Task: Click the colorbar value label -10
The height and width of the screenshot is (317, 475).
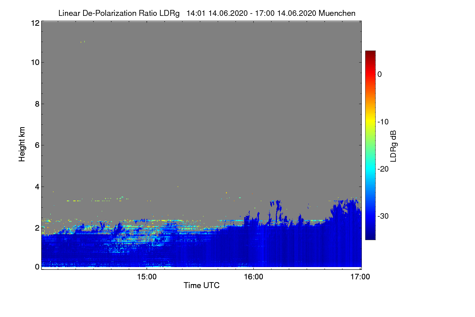Action: point(383,122)
